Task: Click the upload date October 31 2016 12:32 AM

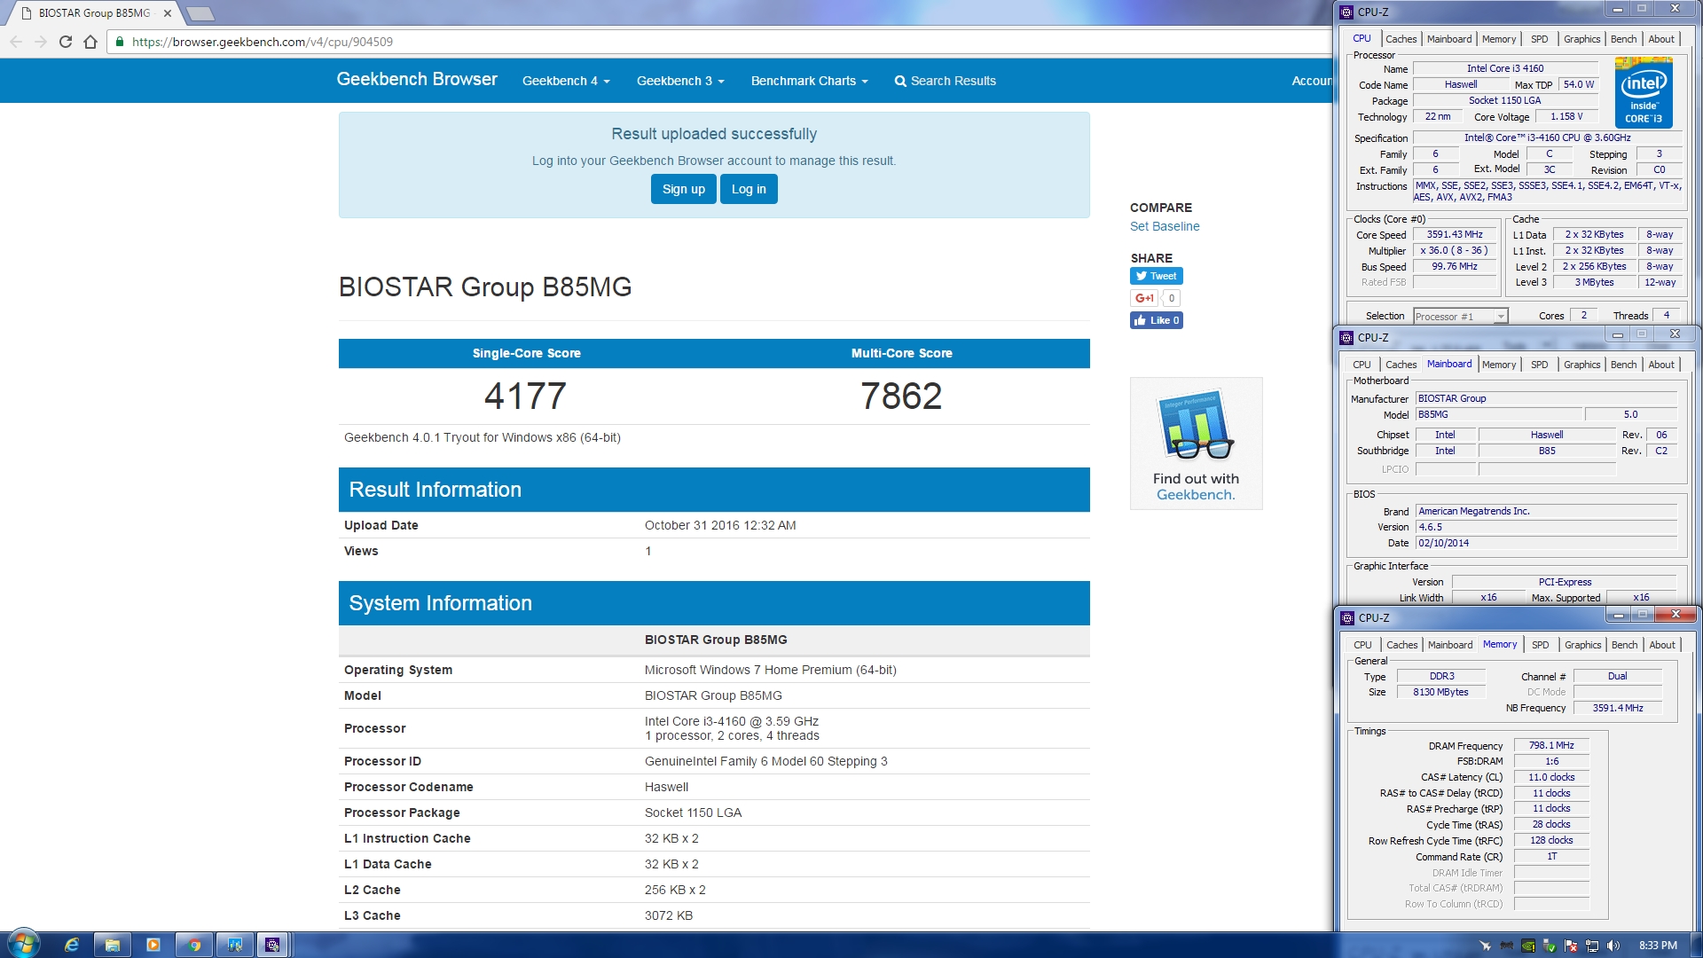Action: coord(720,525)
